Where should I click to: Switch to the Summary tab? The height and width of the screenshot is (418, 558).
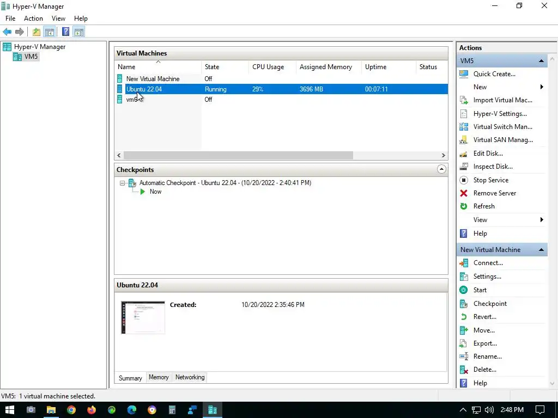tap(130, 378)
